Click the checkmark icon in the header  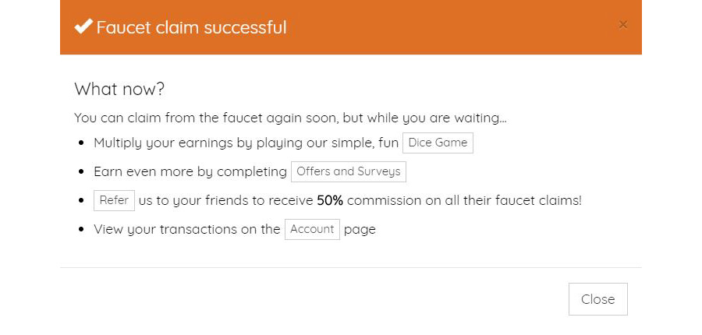pyautogui.click(x=83, y=26)
